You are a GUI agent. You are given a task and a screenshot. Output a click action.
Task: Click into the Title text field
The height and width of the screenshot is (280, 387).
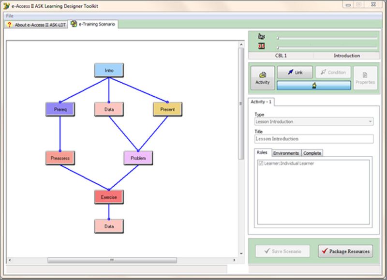[x=314, y=139]
